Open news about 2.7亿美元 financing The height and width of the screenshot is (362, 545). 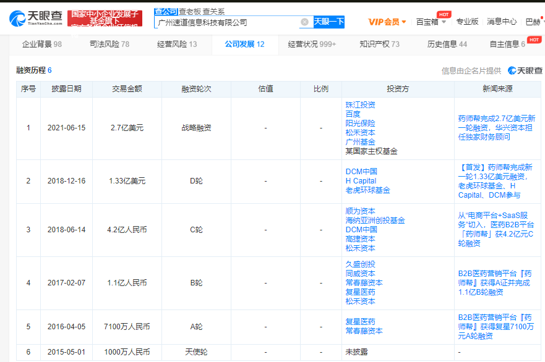pos(496,128)
